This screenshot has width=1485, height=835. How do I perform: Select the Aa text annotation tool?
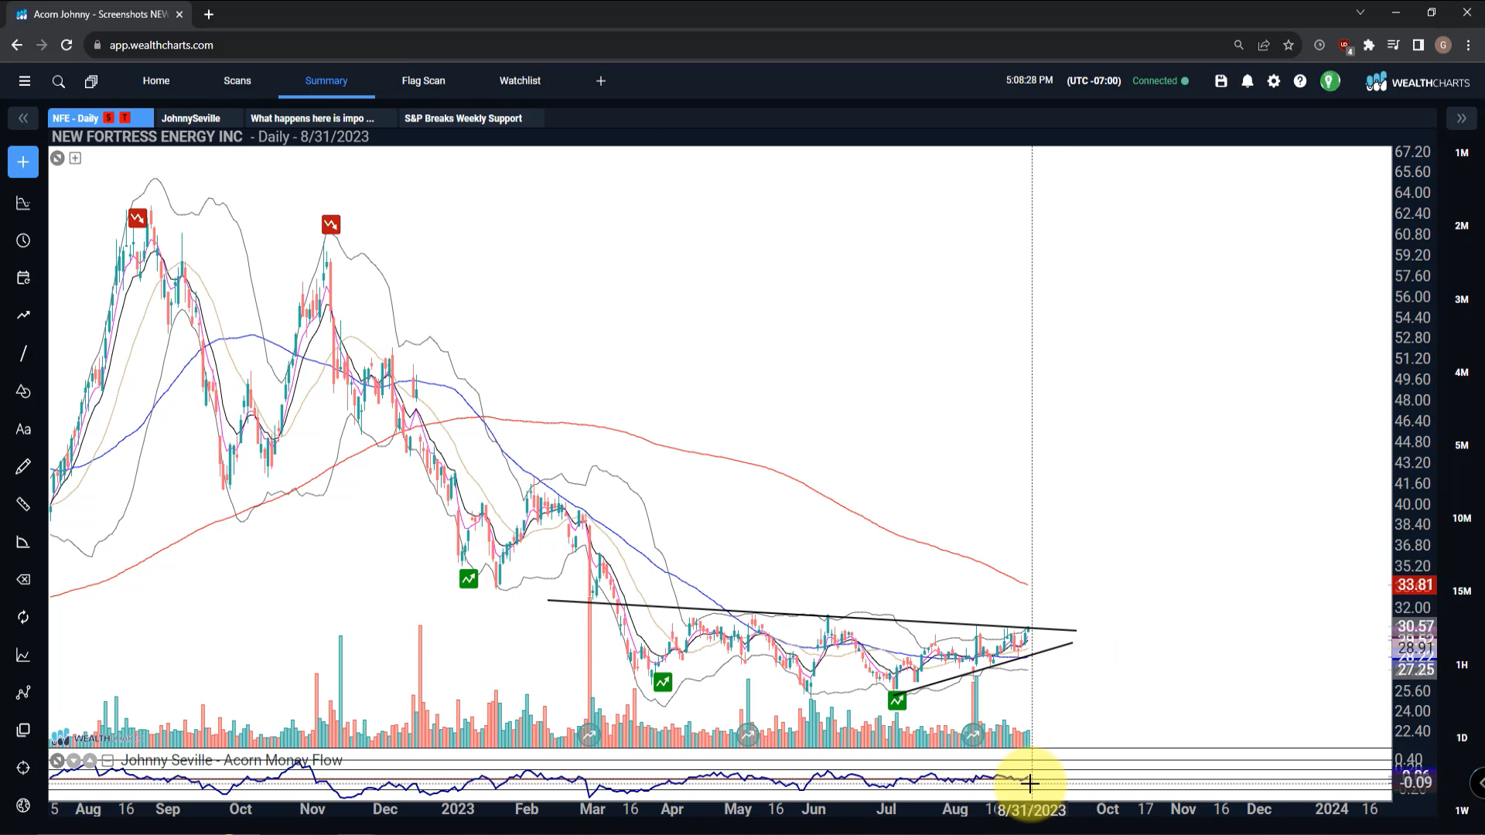23,429
